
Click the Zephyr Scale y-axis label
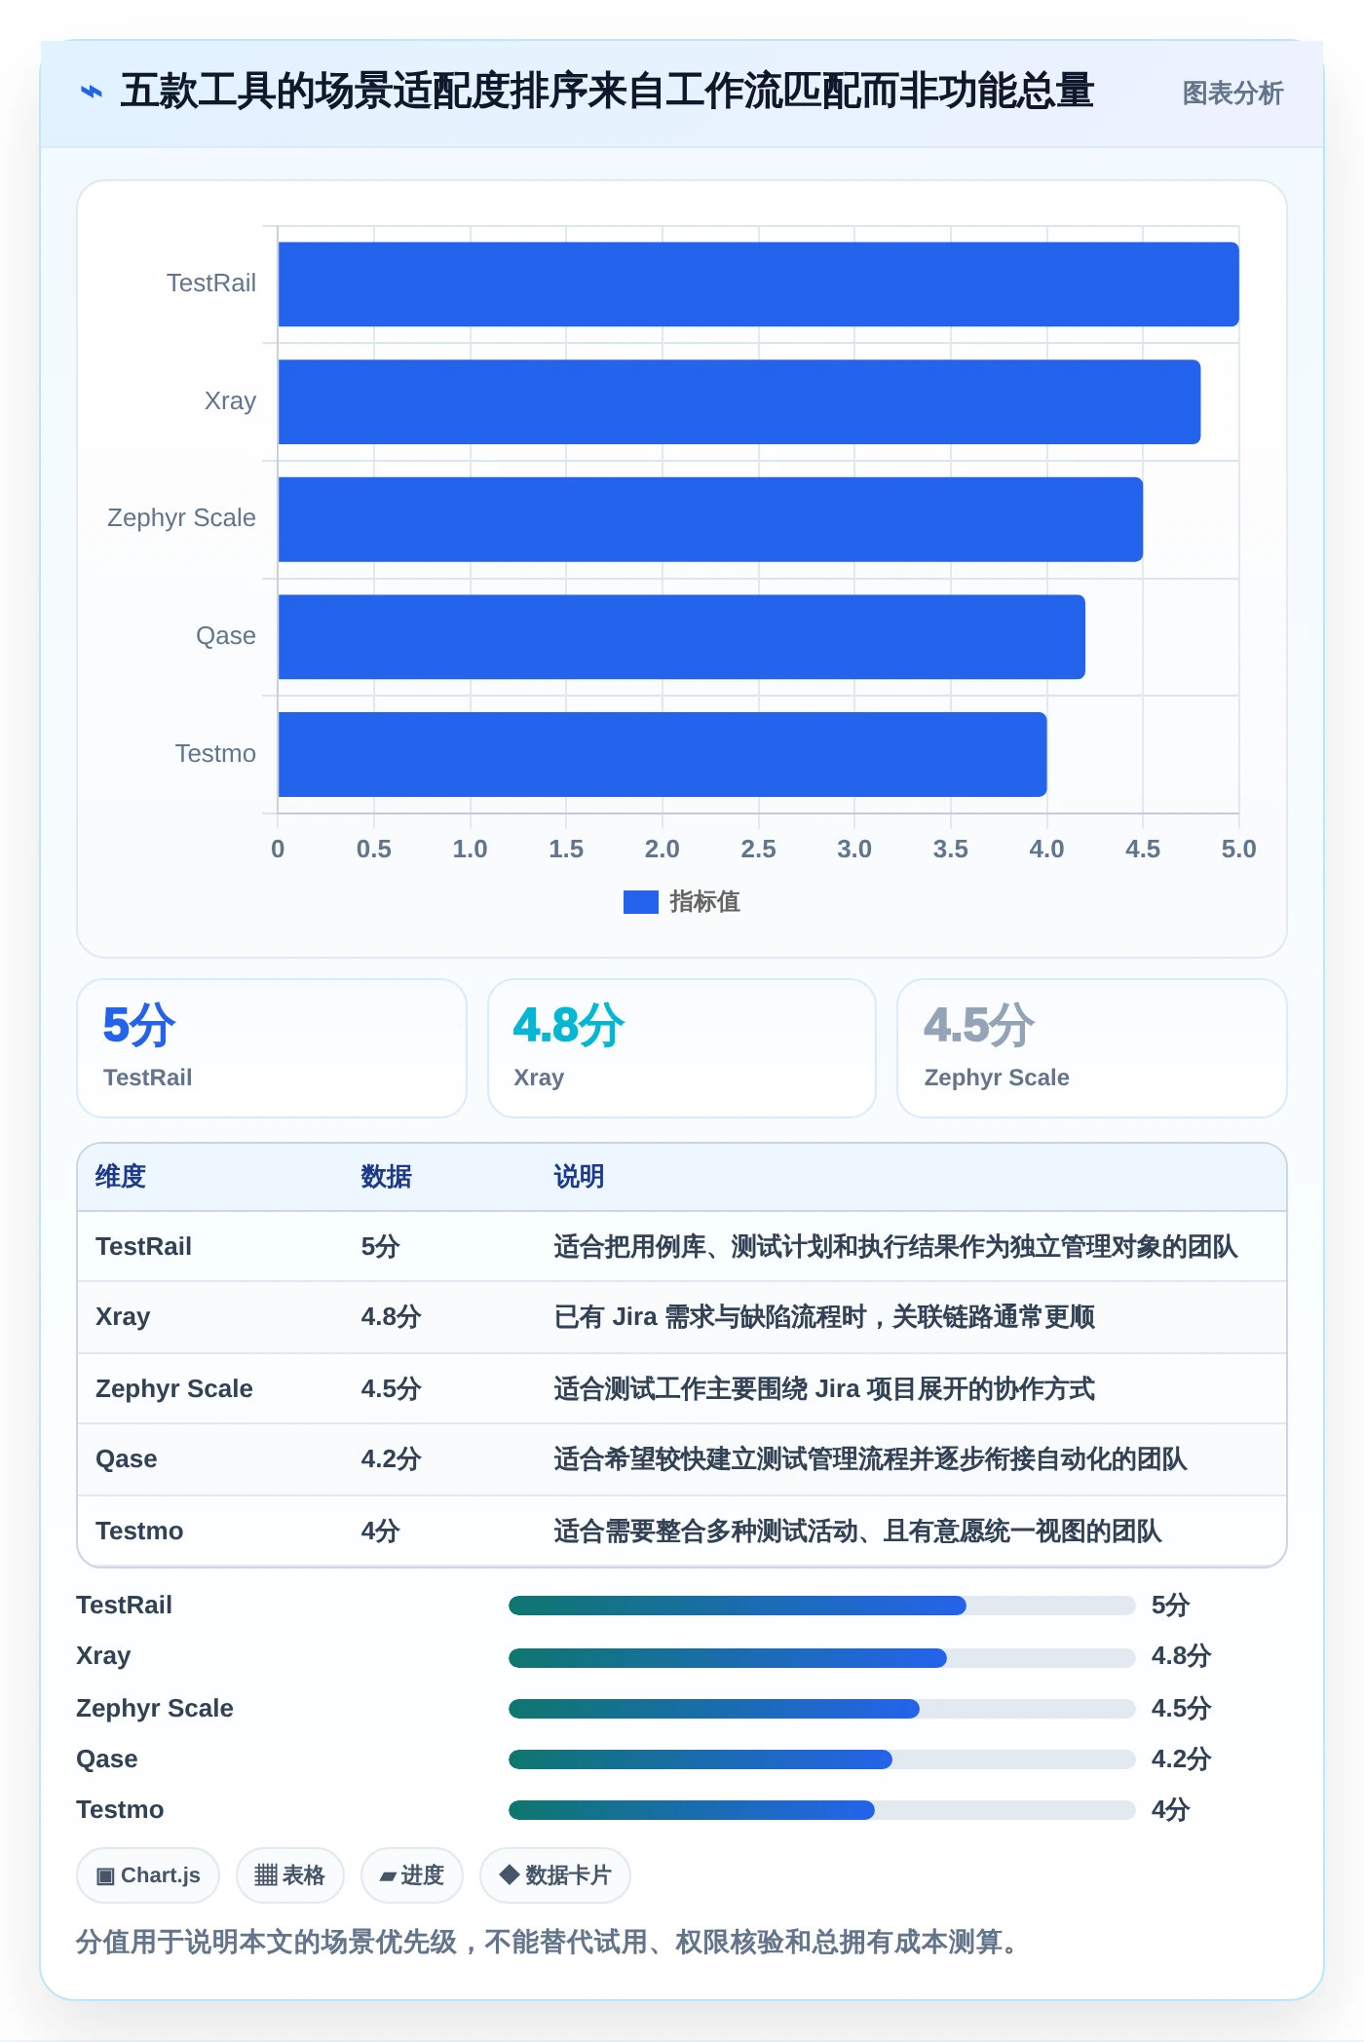tap(181, 518)
